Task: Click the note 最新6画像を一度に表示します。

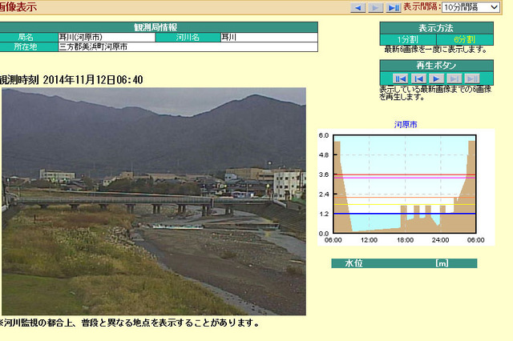Action: click(x=436, y=50)
